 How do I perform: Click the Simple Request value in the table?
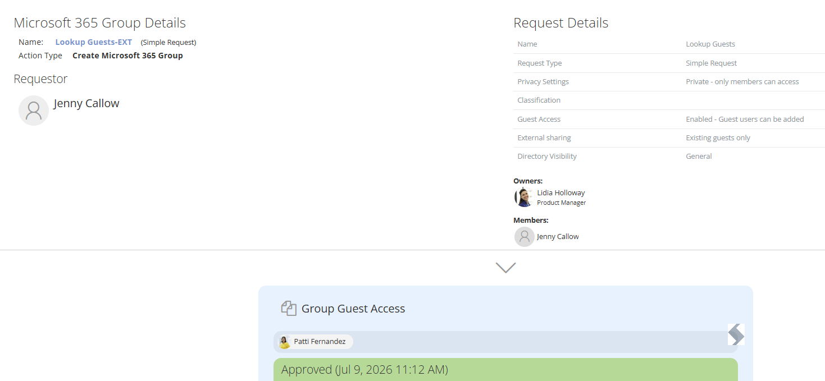[711, 63]
